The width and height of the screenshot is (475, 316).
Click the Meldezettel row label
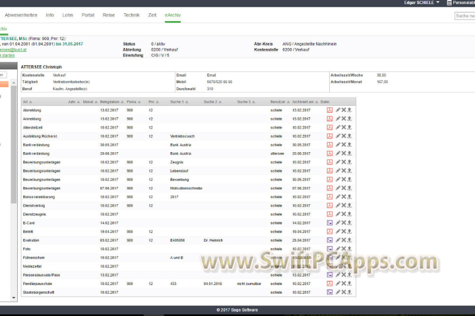click(32, 267)
